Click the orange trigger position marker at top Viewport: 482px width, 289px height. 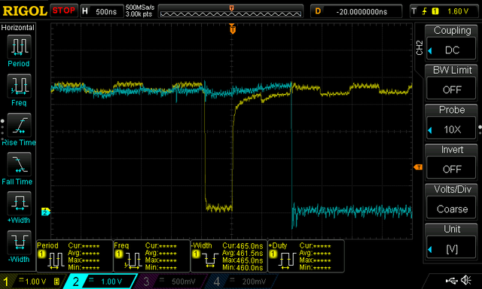[233, 29]
